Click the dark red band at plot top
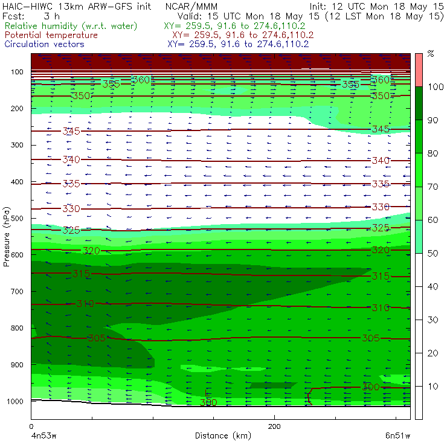The width and height of the screenshot is (447, 447). pos(220,61)
